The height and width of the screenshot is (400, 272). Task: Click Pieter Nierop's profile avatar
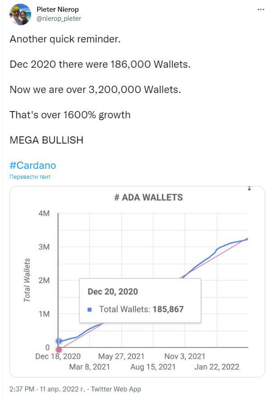(x=20, y=14)
